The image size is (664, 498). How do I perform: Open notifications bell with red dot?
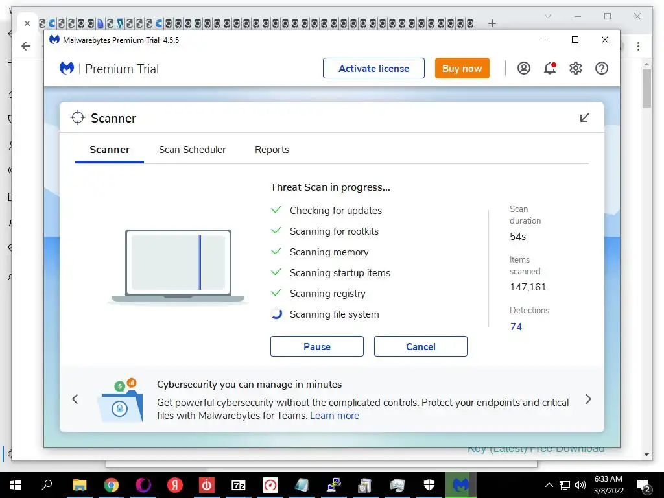point(550,68)
